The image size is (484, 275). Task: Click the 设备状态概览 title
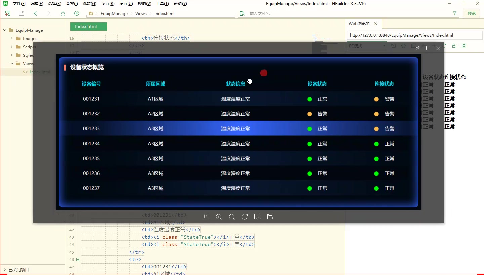click(x=87, y=67)
